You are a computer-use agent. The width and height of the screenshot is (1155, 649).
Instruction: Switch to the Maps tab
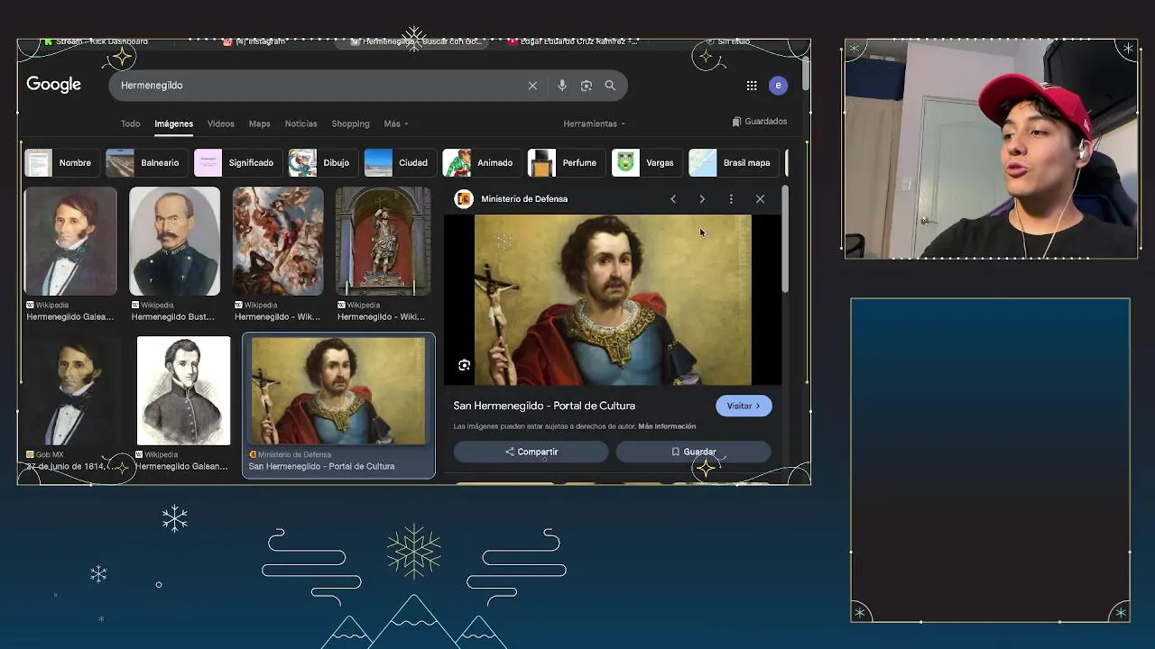[259, 123]
